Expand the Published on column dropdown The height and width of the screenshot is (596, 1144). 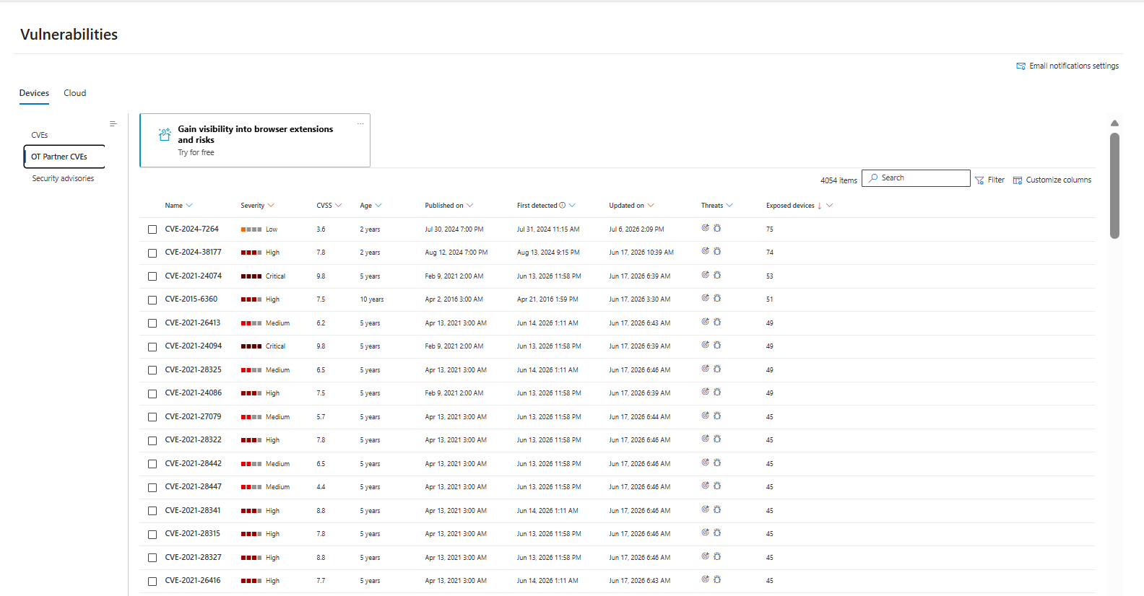pyautogui.click(x=470, y=206)
